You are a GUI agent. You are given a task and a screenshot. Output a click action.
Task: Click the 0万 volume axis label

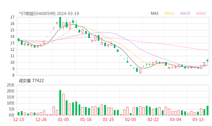click(12, 115)
